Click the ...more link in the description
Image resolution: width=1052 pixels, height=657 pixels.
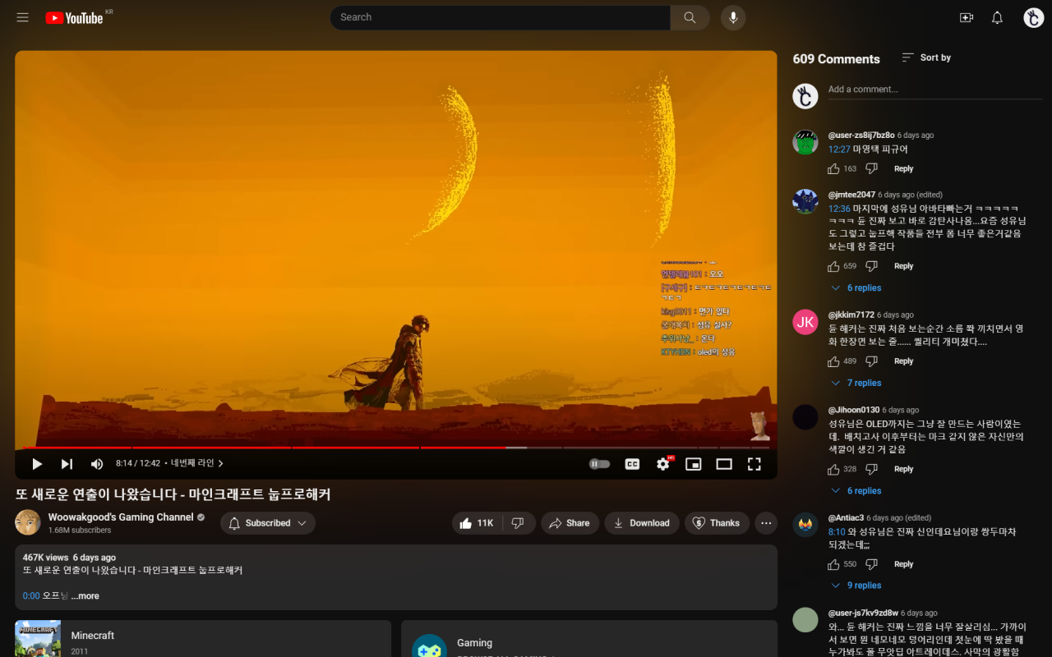coord(85,595)
